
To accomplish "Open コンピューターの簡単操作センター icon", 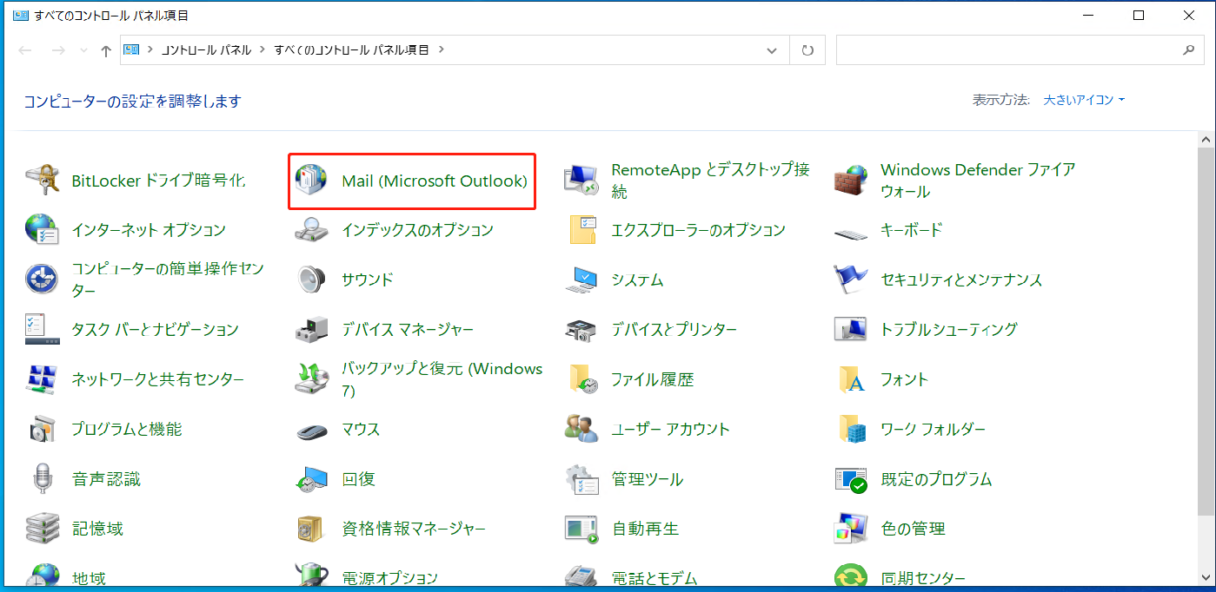I will (42, 280).
